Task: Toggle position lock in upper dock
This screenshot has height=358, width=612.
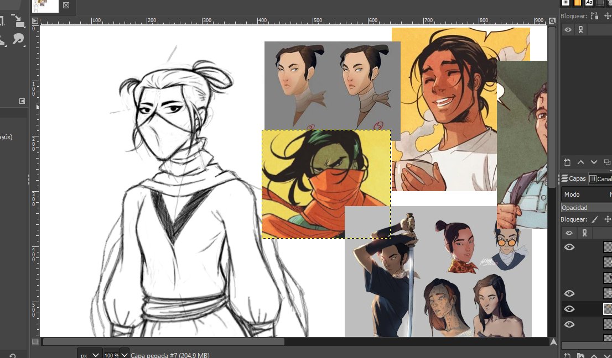Action: pyautogui.click(x=608, y=16)
